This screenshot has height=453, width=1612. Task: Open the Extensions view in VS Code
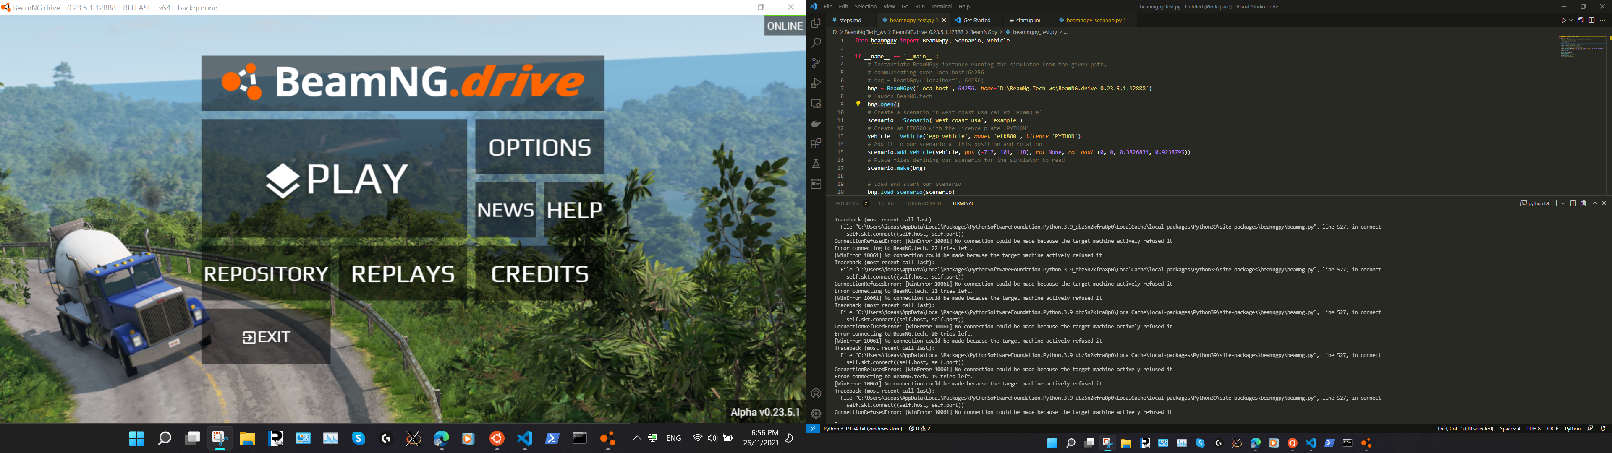tap(816, 144)
